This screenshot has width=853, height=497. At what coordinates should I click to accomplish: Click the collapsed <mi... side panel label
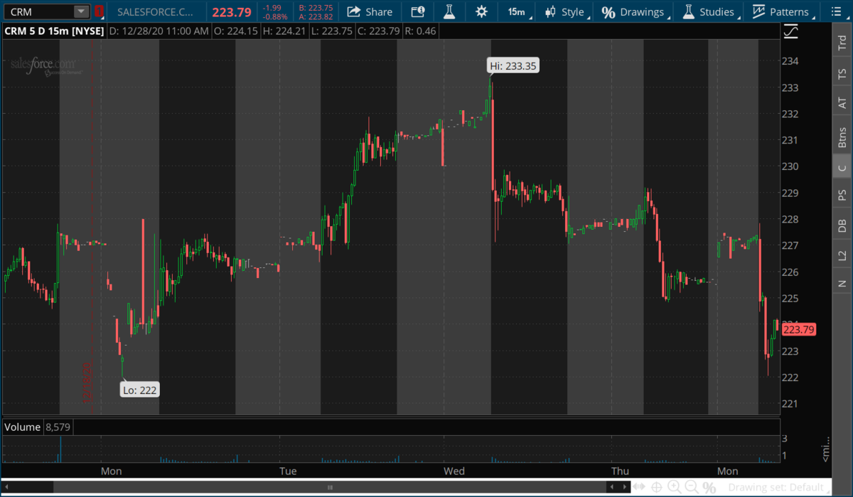[827, 450]
